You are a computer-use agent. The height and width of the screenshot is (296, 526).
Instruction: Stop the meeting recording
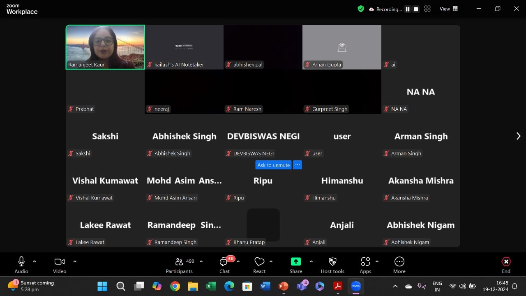416,9
